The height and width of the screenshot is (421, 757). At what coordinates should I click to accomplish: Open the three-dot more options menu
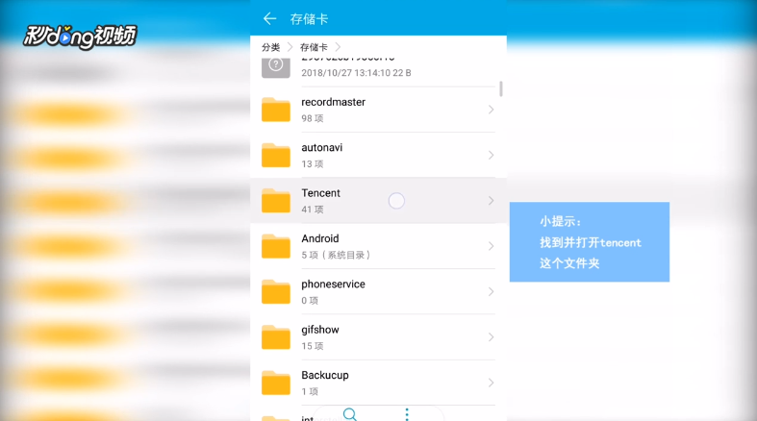click(x=407, y=414)
